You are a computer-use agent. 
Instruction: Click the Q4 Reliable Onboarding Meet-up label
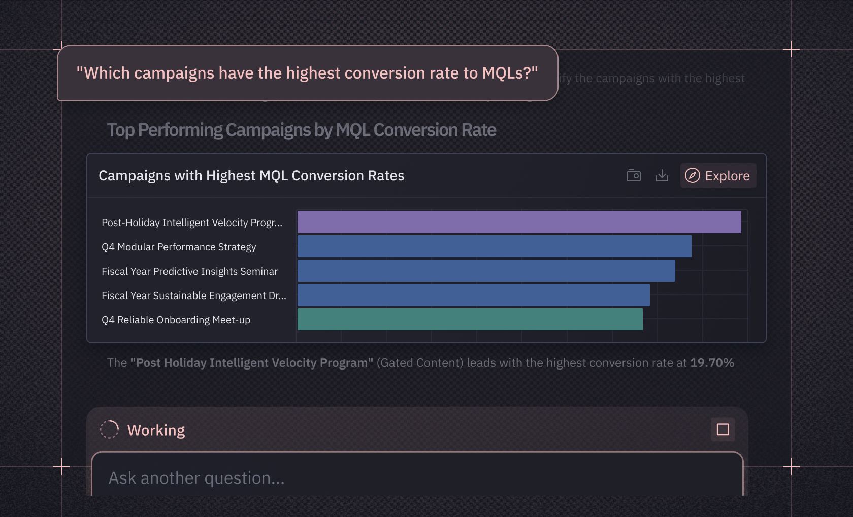176,320
